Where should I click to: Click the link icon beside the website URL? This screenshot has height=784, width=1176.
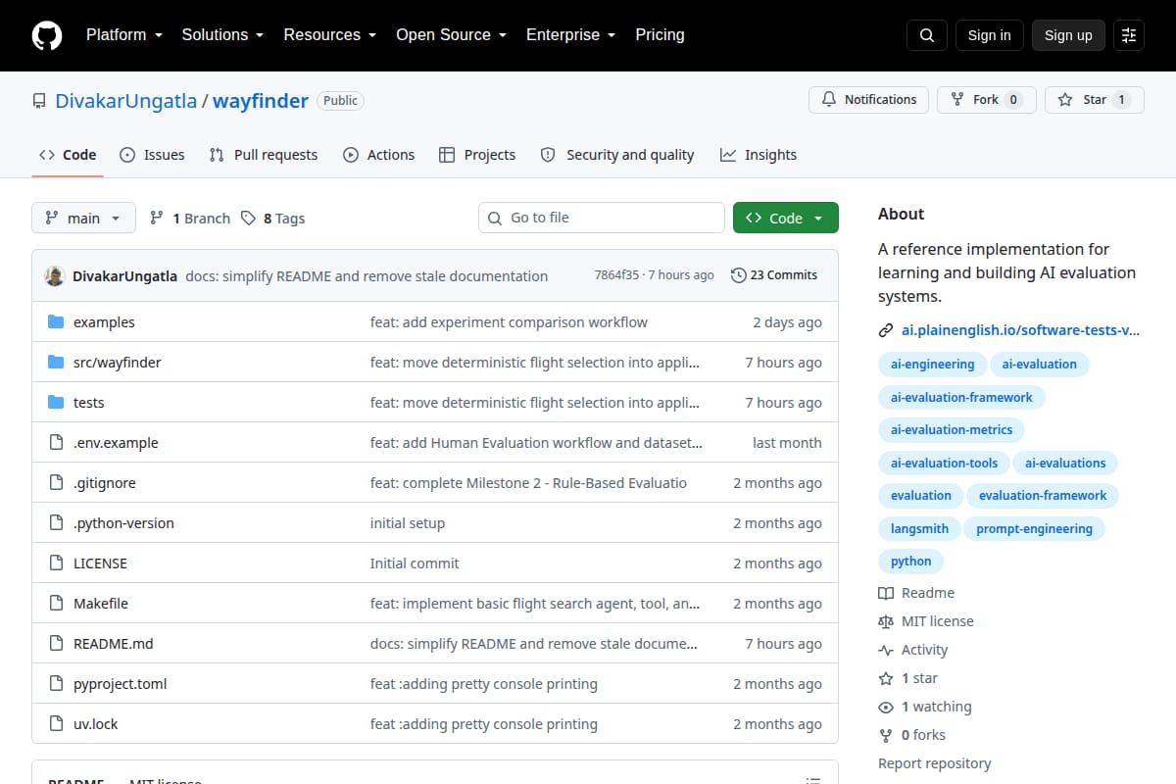tap(886, 330)
